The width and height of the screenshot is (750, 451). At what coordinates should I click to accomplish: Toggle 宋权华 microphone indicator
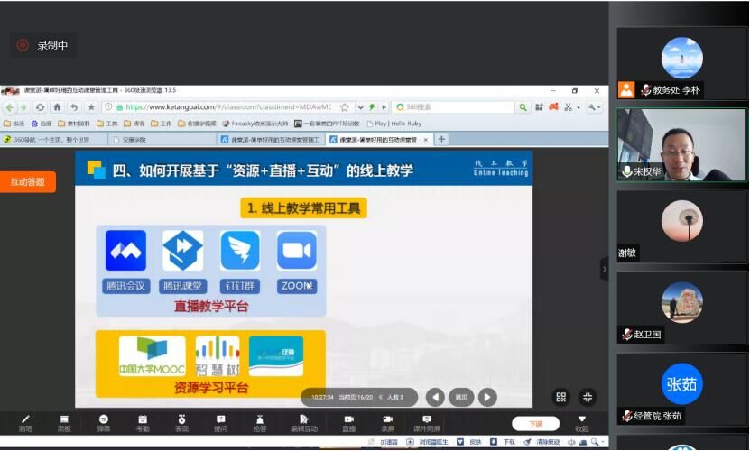coord(626,171)
